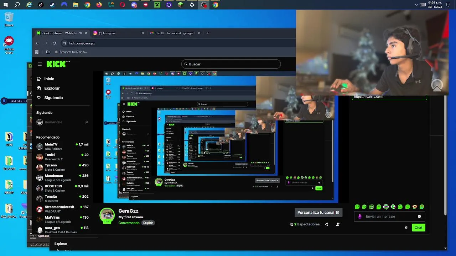This screenshot has height=256, width=456.
Task: Mute the GeraGzz Stream tab audio icon
Action: coord(81,33)
